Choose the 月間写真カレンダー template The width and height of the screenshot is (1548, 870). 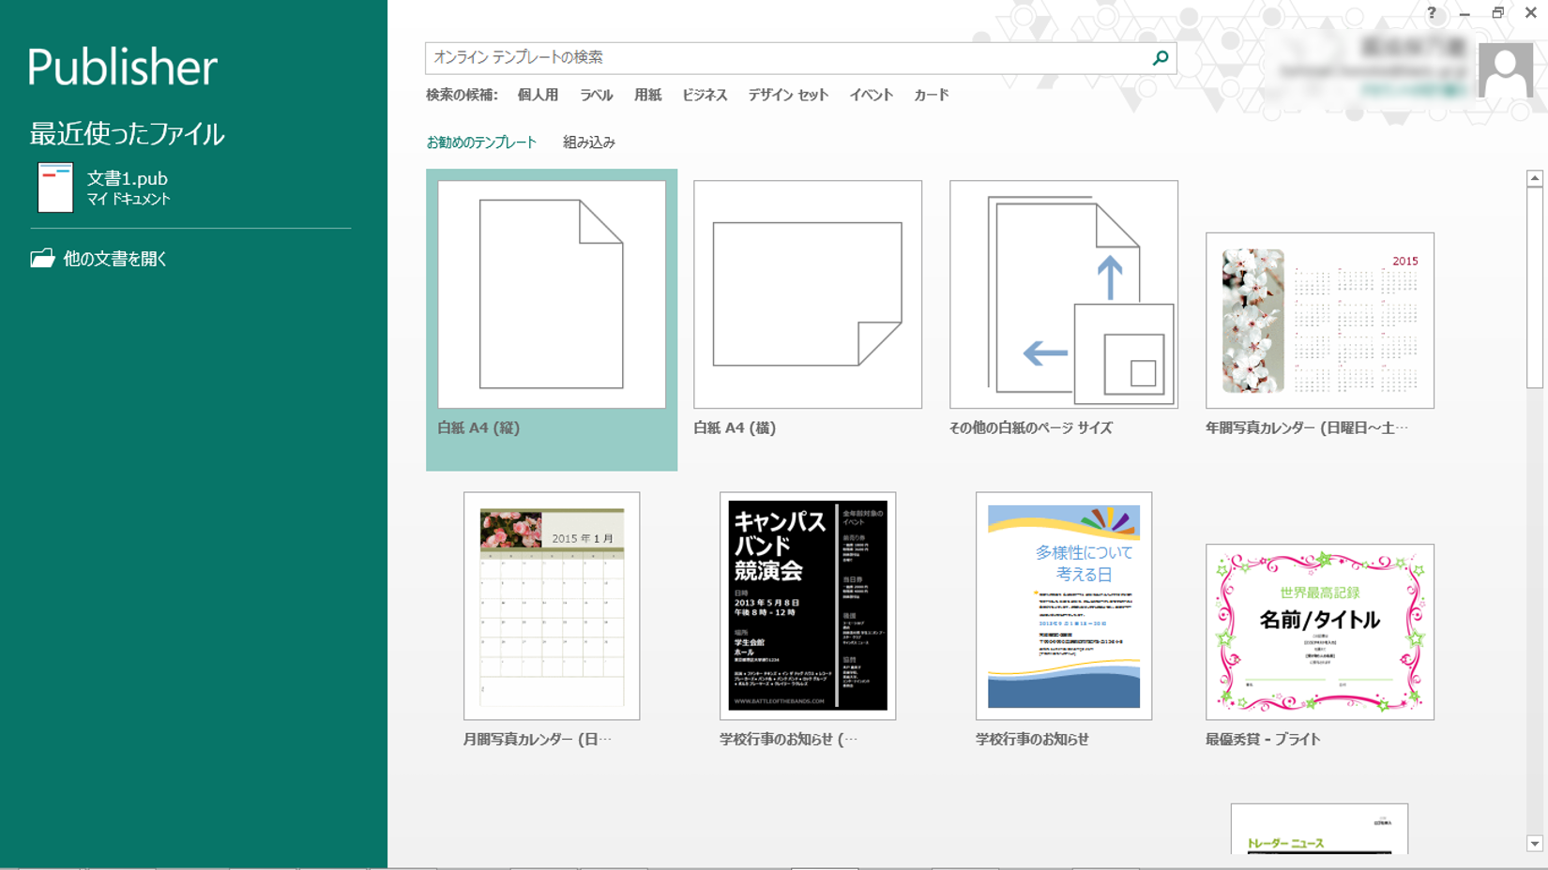[552, 606]
